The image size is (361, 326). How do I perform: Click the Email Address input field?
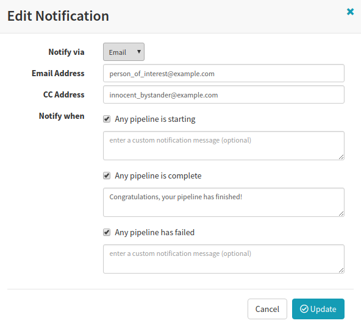click(x=224, y=73)
